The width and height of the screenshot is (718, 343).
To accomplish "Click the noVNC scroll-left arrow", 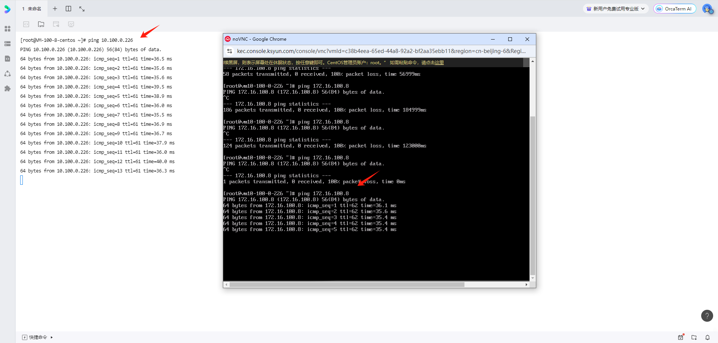I will point(226,284).
